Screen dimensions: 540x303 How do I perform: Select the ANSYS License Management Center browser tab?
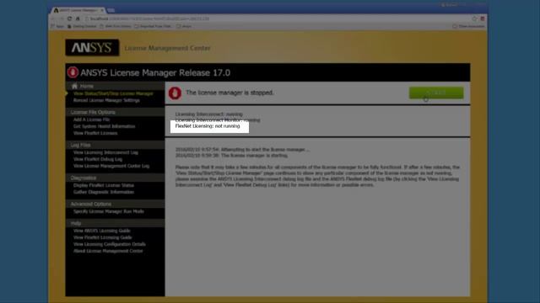(78, 10)
